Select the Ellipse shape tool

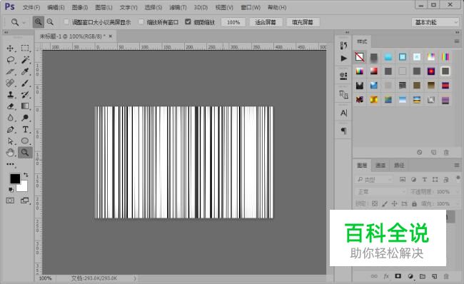pyautogui.click(x=25, y=141)
